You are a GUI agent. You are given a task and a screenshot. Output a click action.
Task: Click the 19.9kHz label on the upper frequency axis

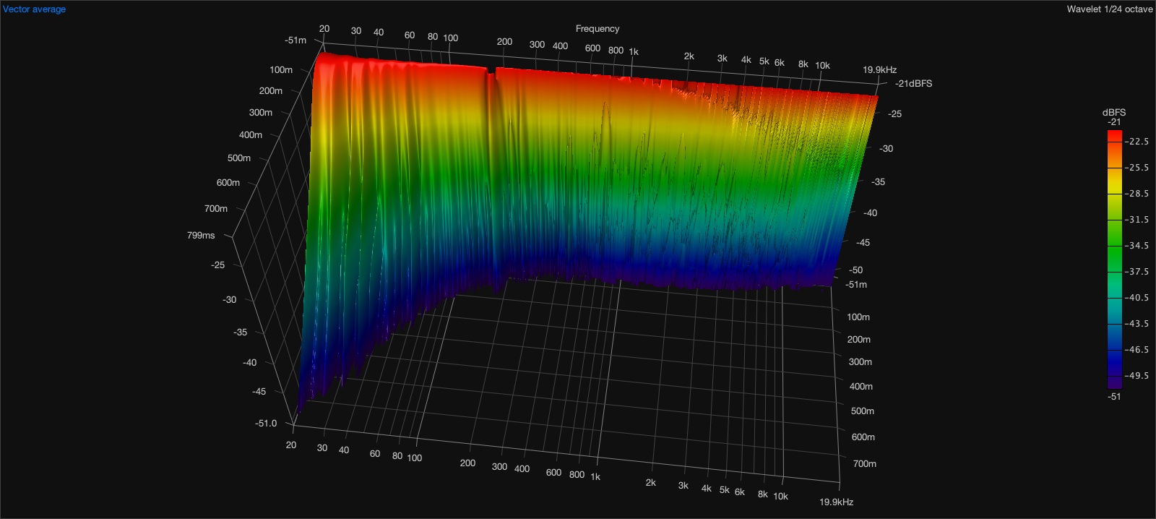tap(879, 70)
